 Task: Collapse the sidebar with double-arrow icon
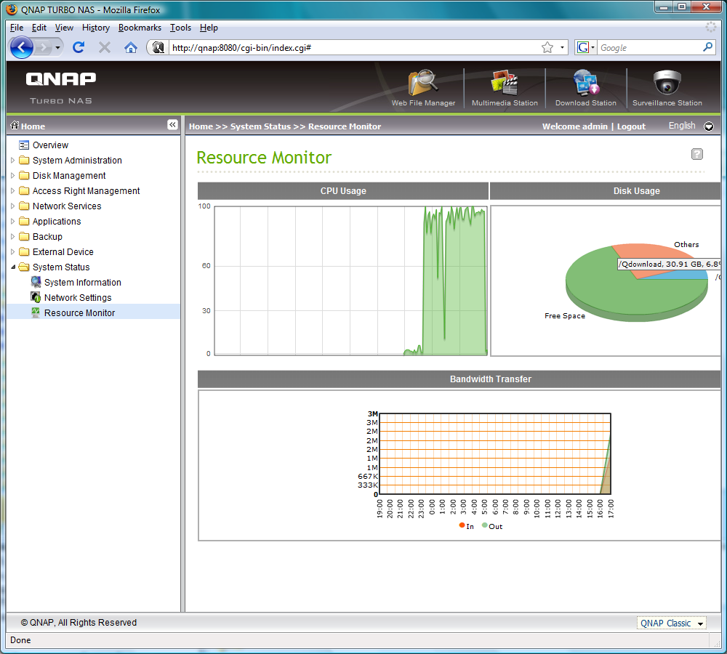tap(172, 125)
